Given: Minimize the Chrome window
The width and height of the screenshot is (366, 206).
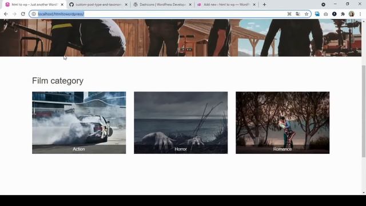Looking at the screenshot, I should coord(335,4).
